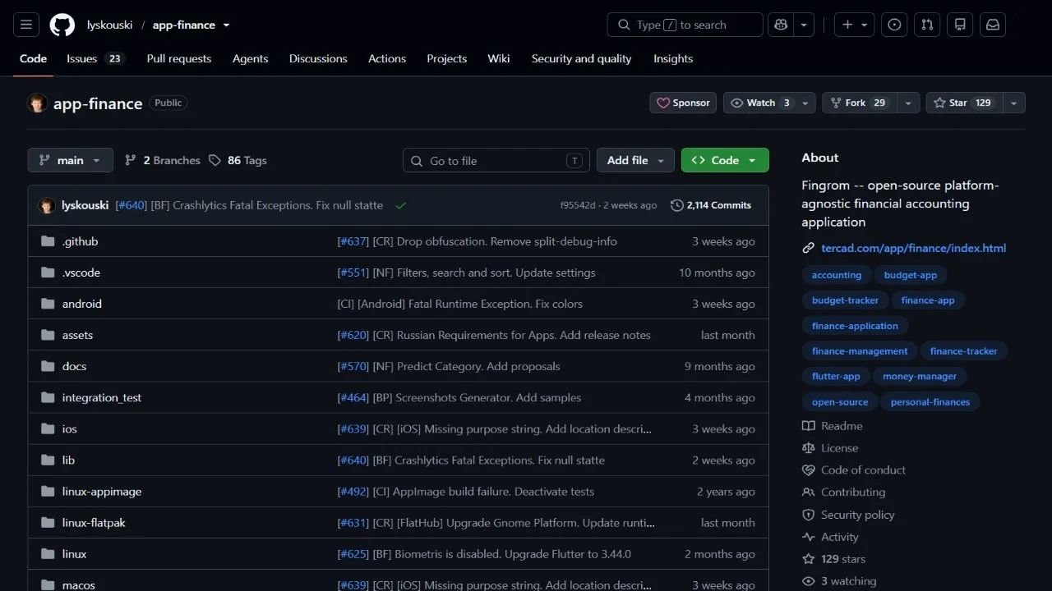Click the android folder icon

click(x=48, y=304)
